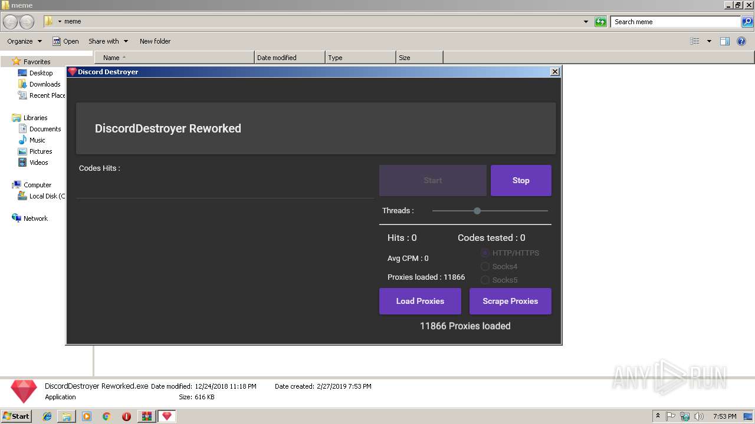The image size is (755, 424).
Task: Close the Discord Destroyer window
Action: [x=554, y=71]
